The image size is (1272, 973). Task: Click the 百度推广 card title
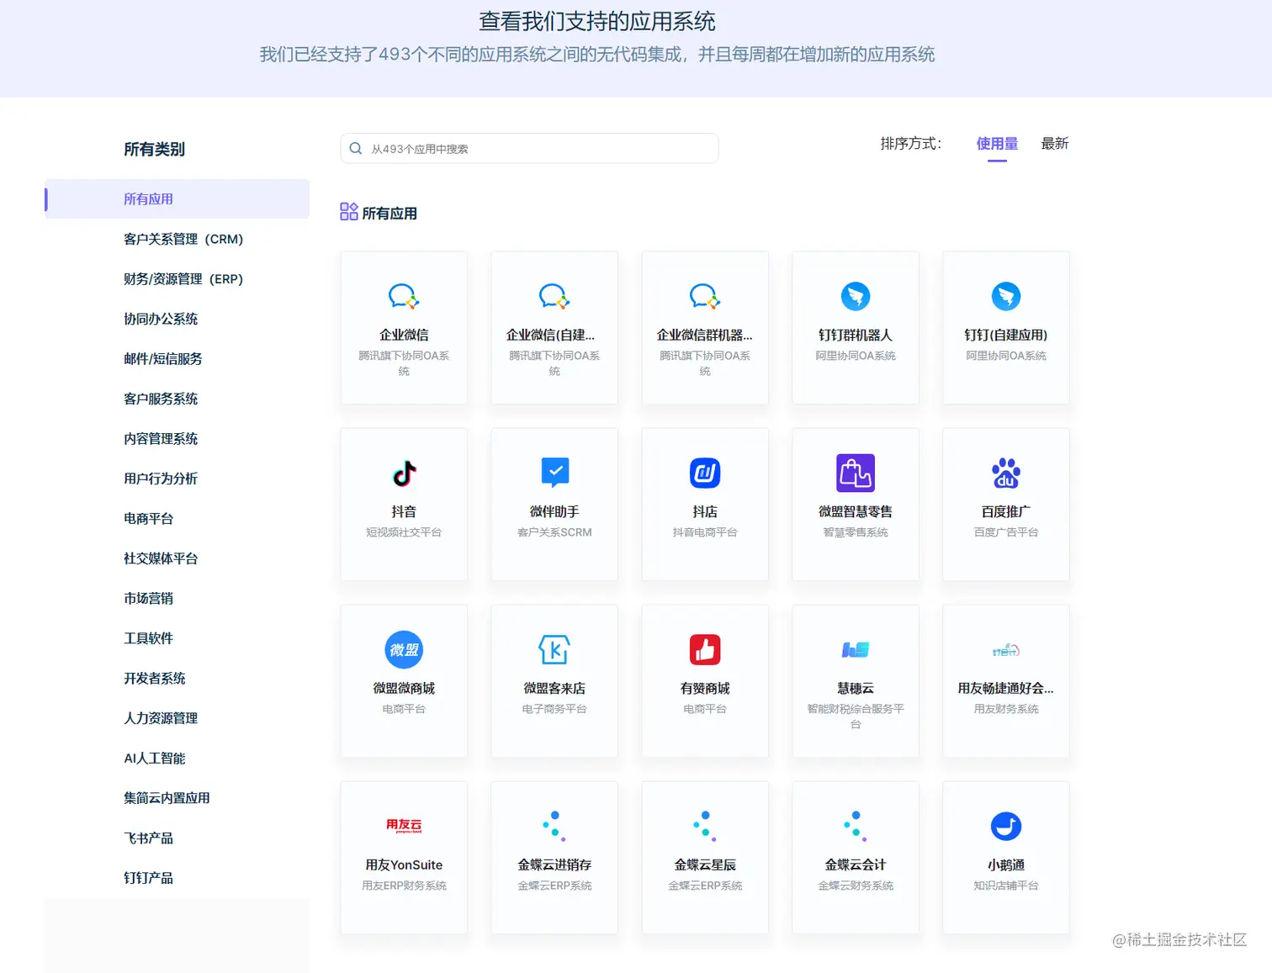coord(1006,511)
